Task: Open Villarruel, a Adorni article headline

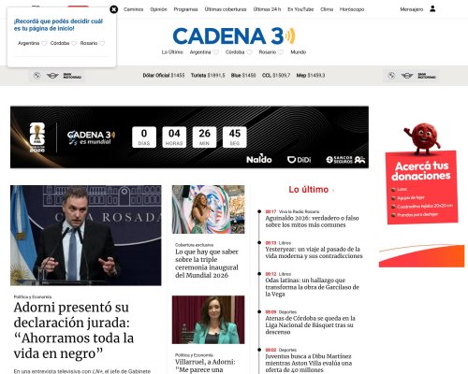Action: [x=205, y=366]
